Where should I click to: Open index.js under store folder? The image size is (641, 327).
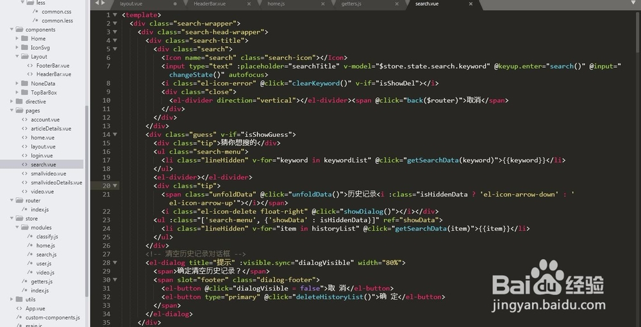click(x=40, y=291)
